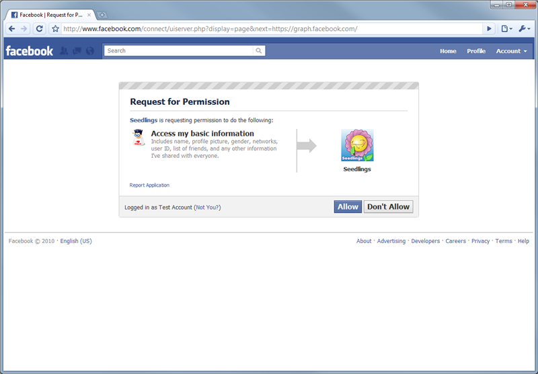Image resolution: width=538 pixels, height=374 pixels.
Task: Open the page menu icon
Action: [506, 29]
